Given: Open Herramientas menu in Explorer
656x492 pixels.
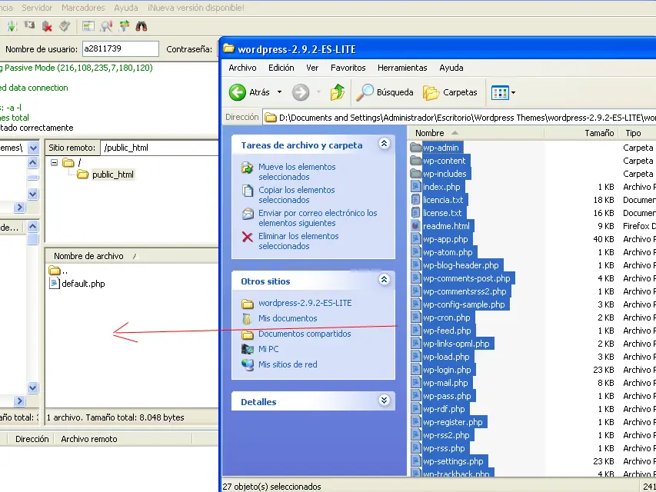Looking at the screenshot, I should coord(402,68).
